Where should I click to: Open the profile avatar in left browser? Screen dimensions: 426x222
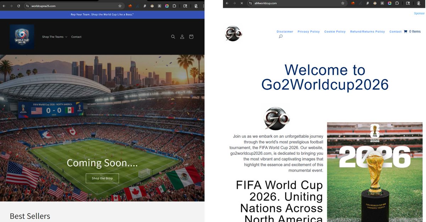196,6
